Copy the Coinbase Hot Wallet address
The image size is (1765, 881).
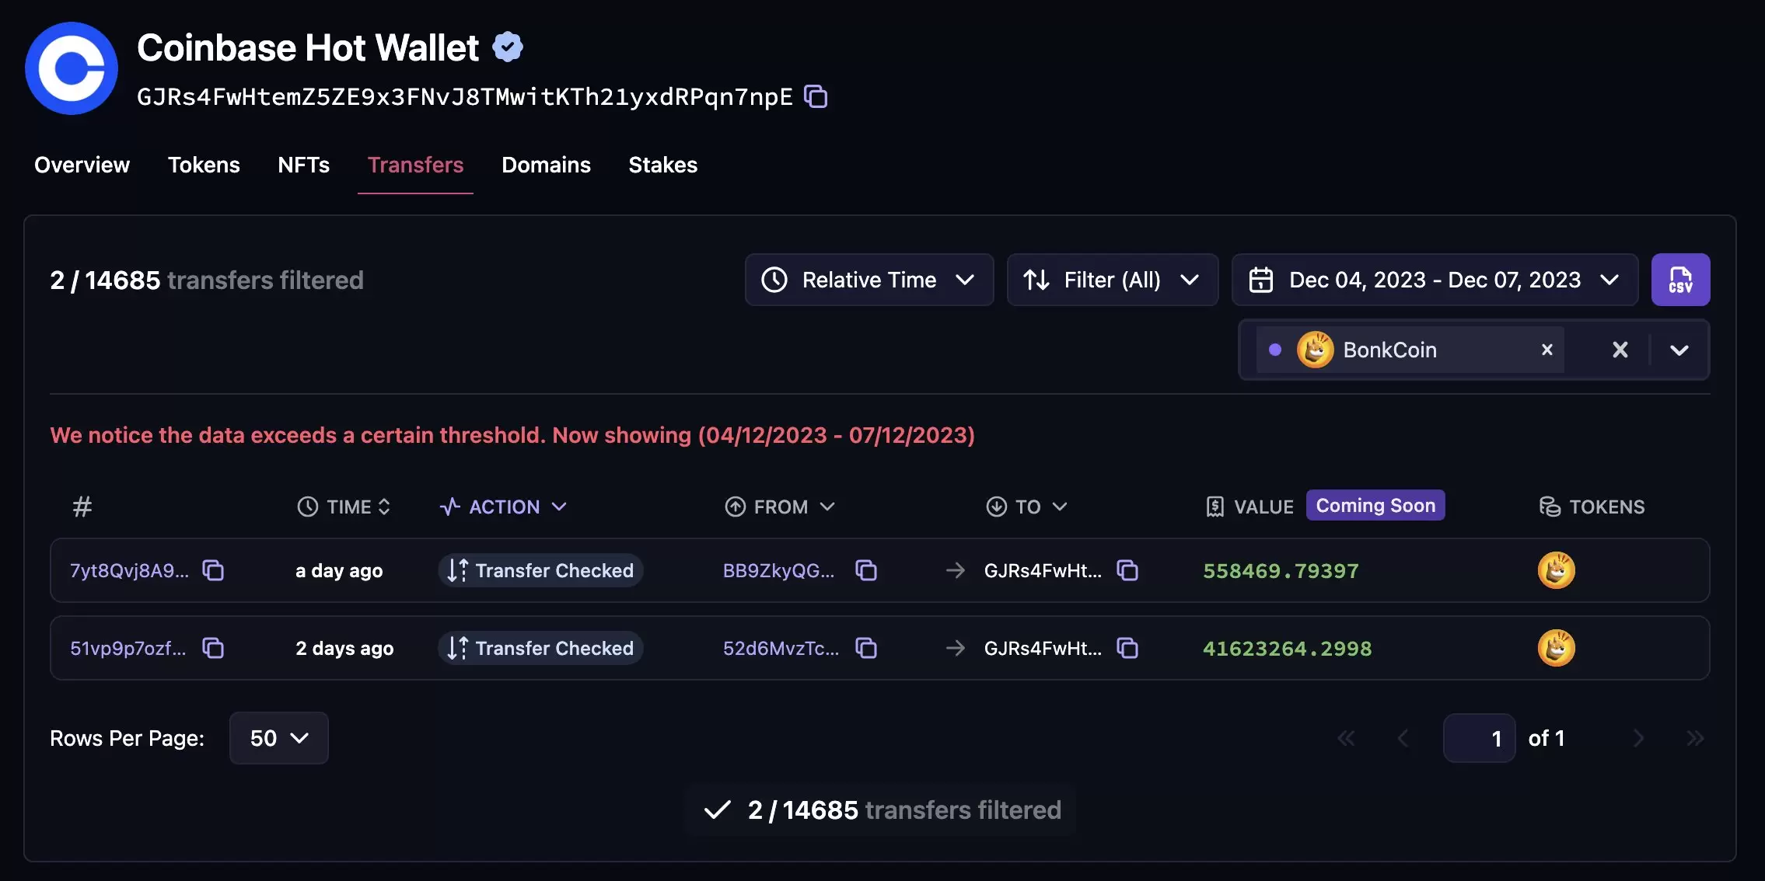click(816, 96)
